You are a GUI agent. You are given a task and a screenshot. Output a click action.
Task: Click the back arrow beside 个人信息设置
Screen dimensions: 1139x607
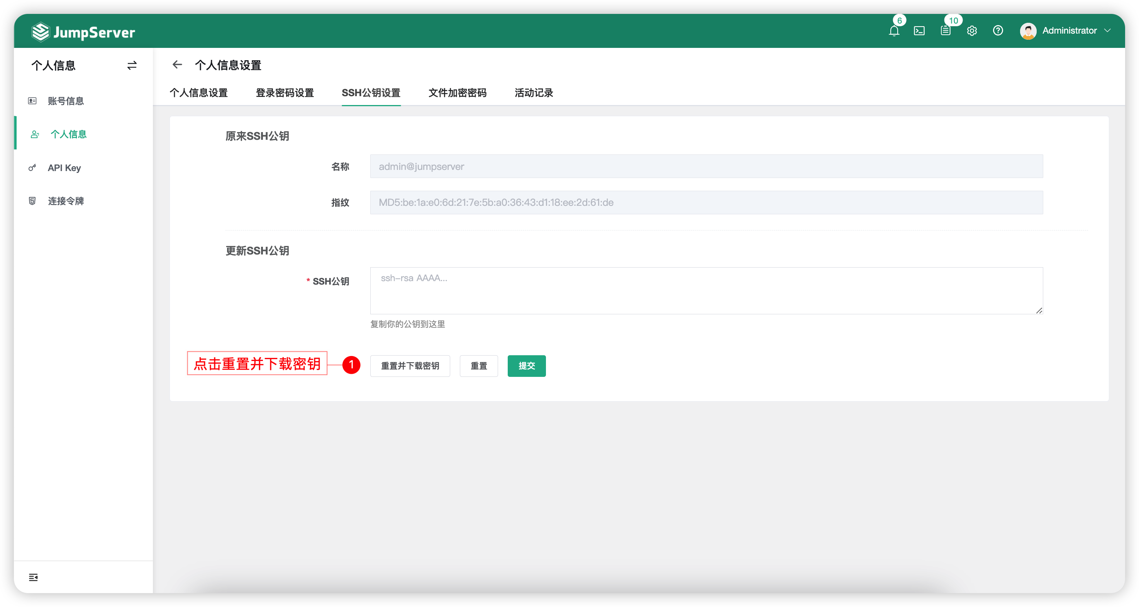(x=177, y=65)
